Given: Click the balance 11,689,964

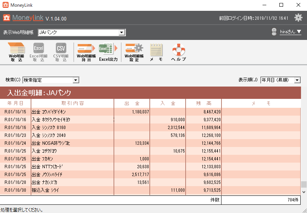Looking at the screenshot, I should tap(211, 128).
